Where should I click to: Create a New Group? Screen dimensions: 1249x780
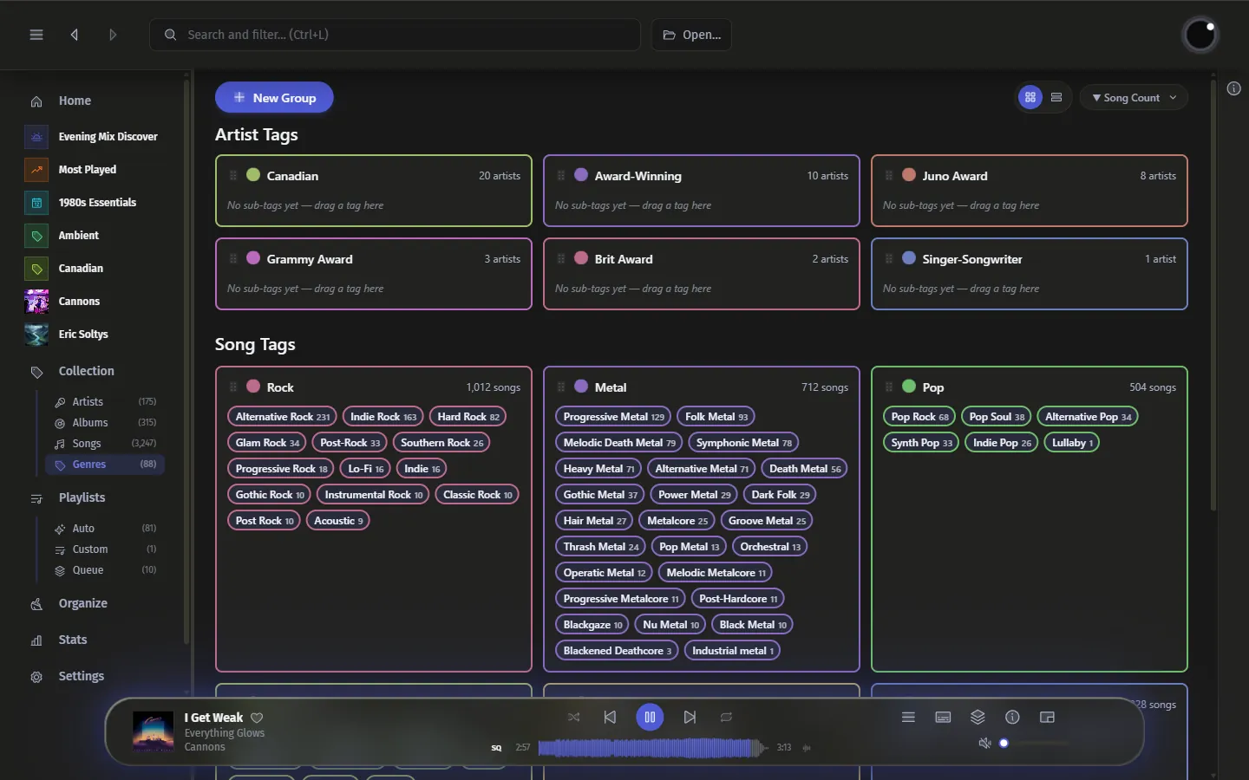274,97
